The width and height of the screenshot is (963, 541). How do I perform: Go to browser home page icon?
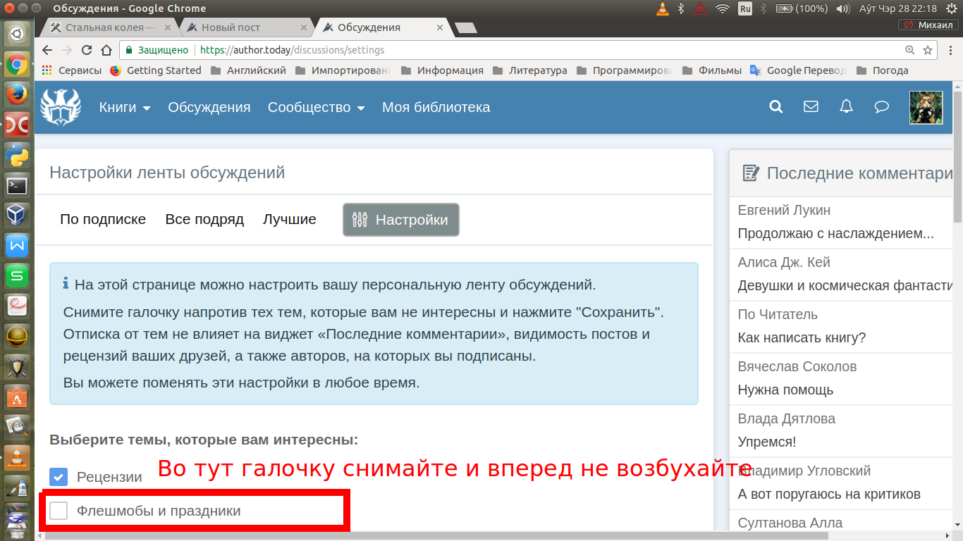pyautogui.click(x=106, y=50)
